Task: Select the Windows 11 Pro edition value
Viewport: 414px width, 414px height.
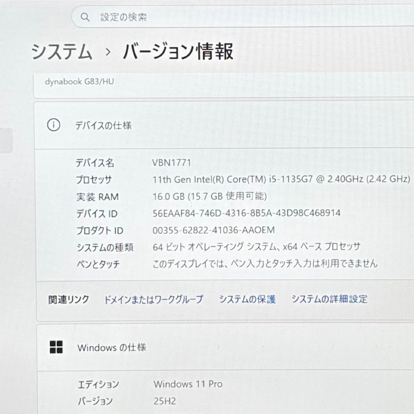Action: point(188,384)
